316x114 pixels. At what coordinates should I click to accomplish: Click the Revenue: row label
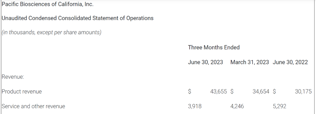pos(13,77)
